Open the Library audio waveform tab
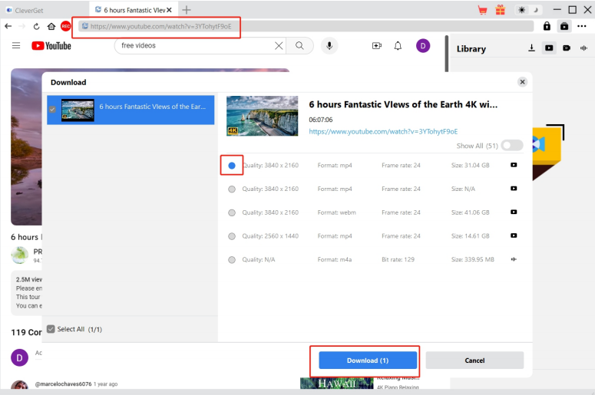This screenshot has width=595, height=395. click(583, 48)
